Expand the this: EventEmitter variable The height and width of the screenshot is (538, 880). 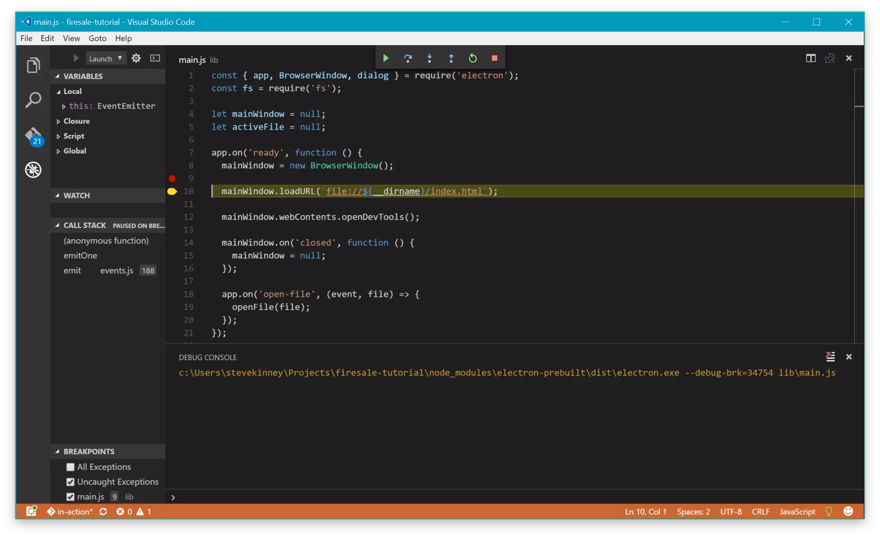point(64,106)
